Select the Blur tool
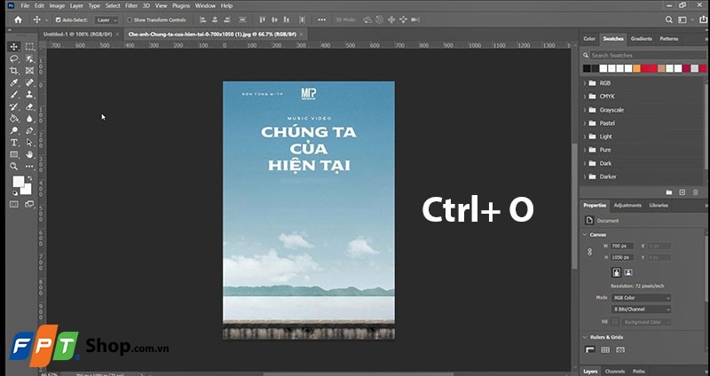Screen dimensions: 710x376 pyautogui.click(x=29, y=119)
